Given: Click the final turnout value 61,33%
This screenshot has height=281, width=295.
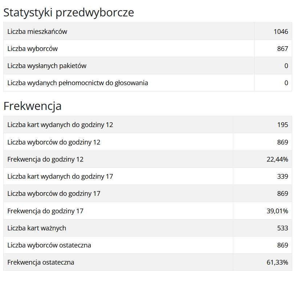Looking at the screenshot, I should click(x=277, y=262).
